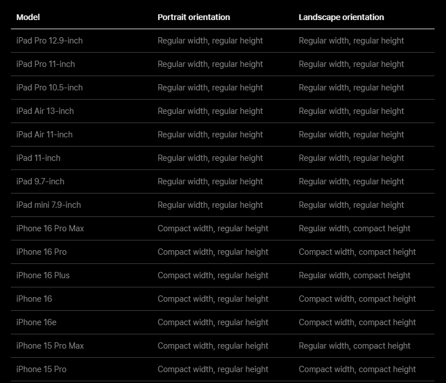446x383 pixels.
Task: Click landscape size class for iPhone 15 Pro
Action: [357, 369]
